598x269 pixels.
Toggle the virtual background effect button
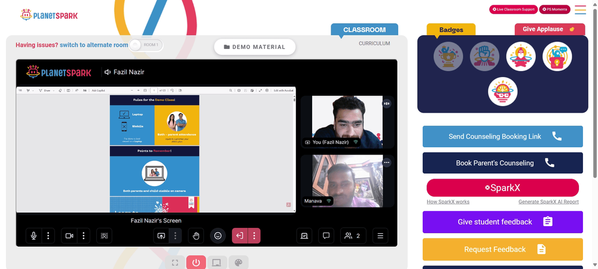point(104,236)
